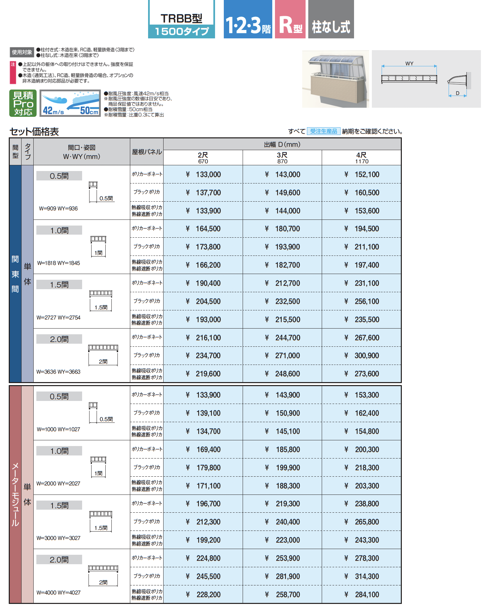This screenshot has width=490, height=612.
Task: Click the ¥153,300 price cell
Action: [362, 395]
